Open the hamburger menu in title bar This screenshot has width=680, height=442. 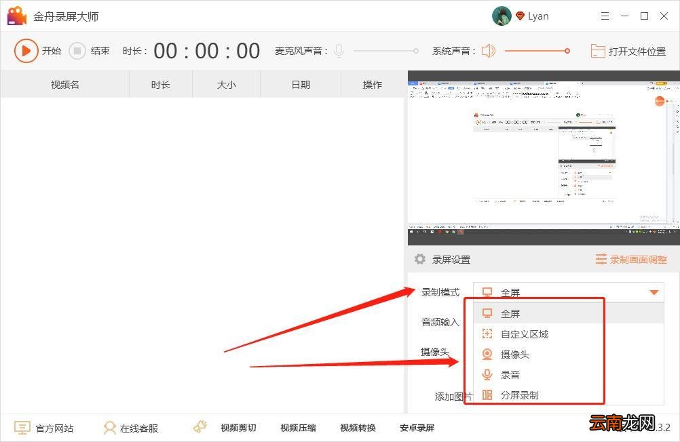tap(605, 16)
